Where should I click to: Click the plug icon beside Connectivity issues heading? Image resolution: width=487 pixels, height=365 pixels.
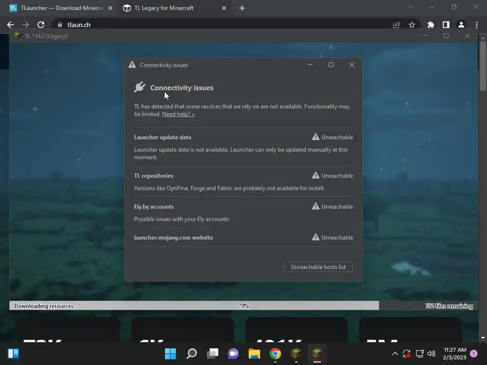[140, 87]
